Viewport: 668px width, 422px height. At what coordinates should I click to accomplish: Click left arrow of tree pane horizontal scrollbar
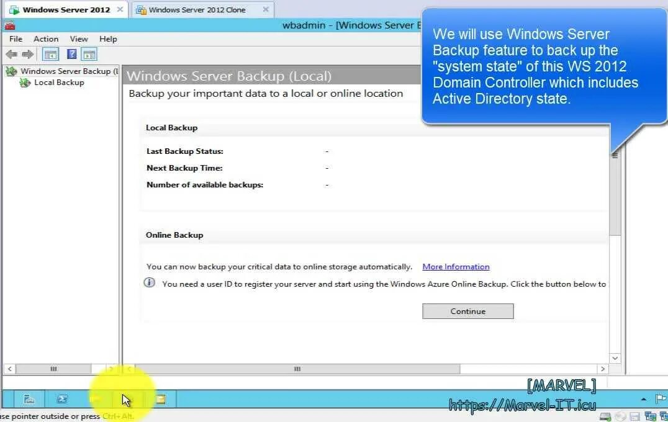coord(9,369)
